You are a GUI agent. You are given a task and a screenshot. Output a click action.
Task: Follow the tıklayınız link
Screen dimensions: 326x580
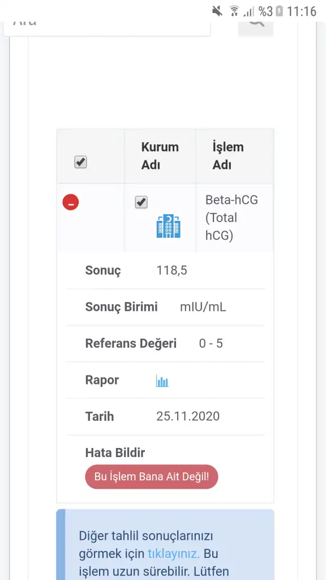tap(174, 554)
